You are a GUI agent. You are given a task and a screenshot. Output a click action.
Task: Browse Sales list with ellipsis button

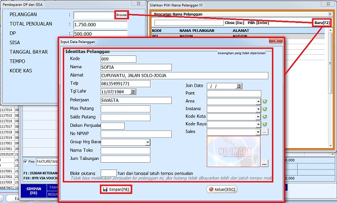[x=265, y=132]
